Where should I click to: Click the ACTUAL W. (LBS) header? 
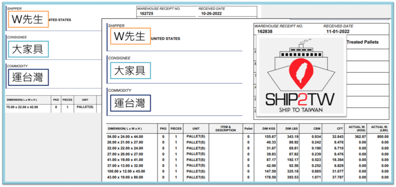click(379, 128)
